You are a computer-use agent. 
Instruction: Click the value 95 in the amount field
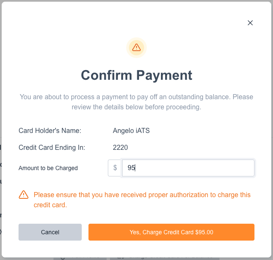[131, 168]
